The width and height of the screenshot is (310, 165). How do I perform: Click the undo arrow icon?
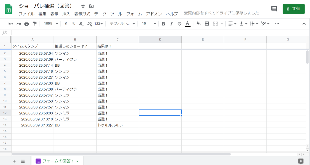[11, 24]
